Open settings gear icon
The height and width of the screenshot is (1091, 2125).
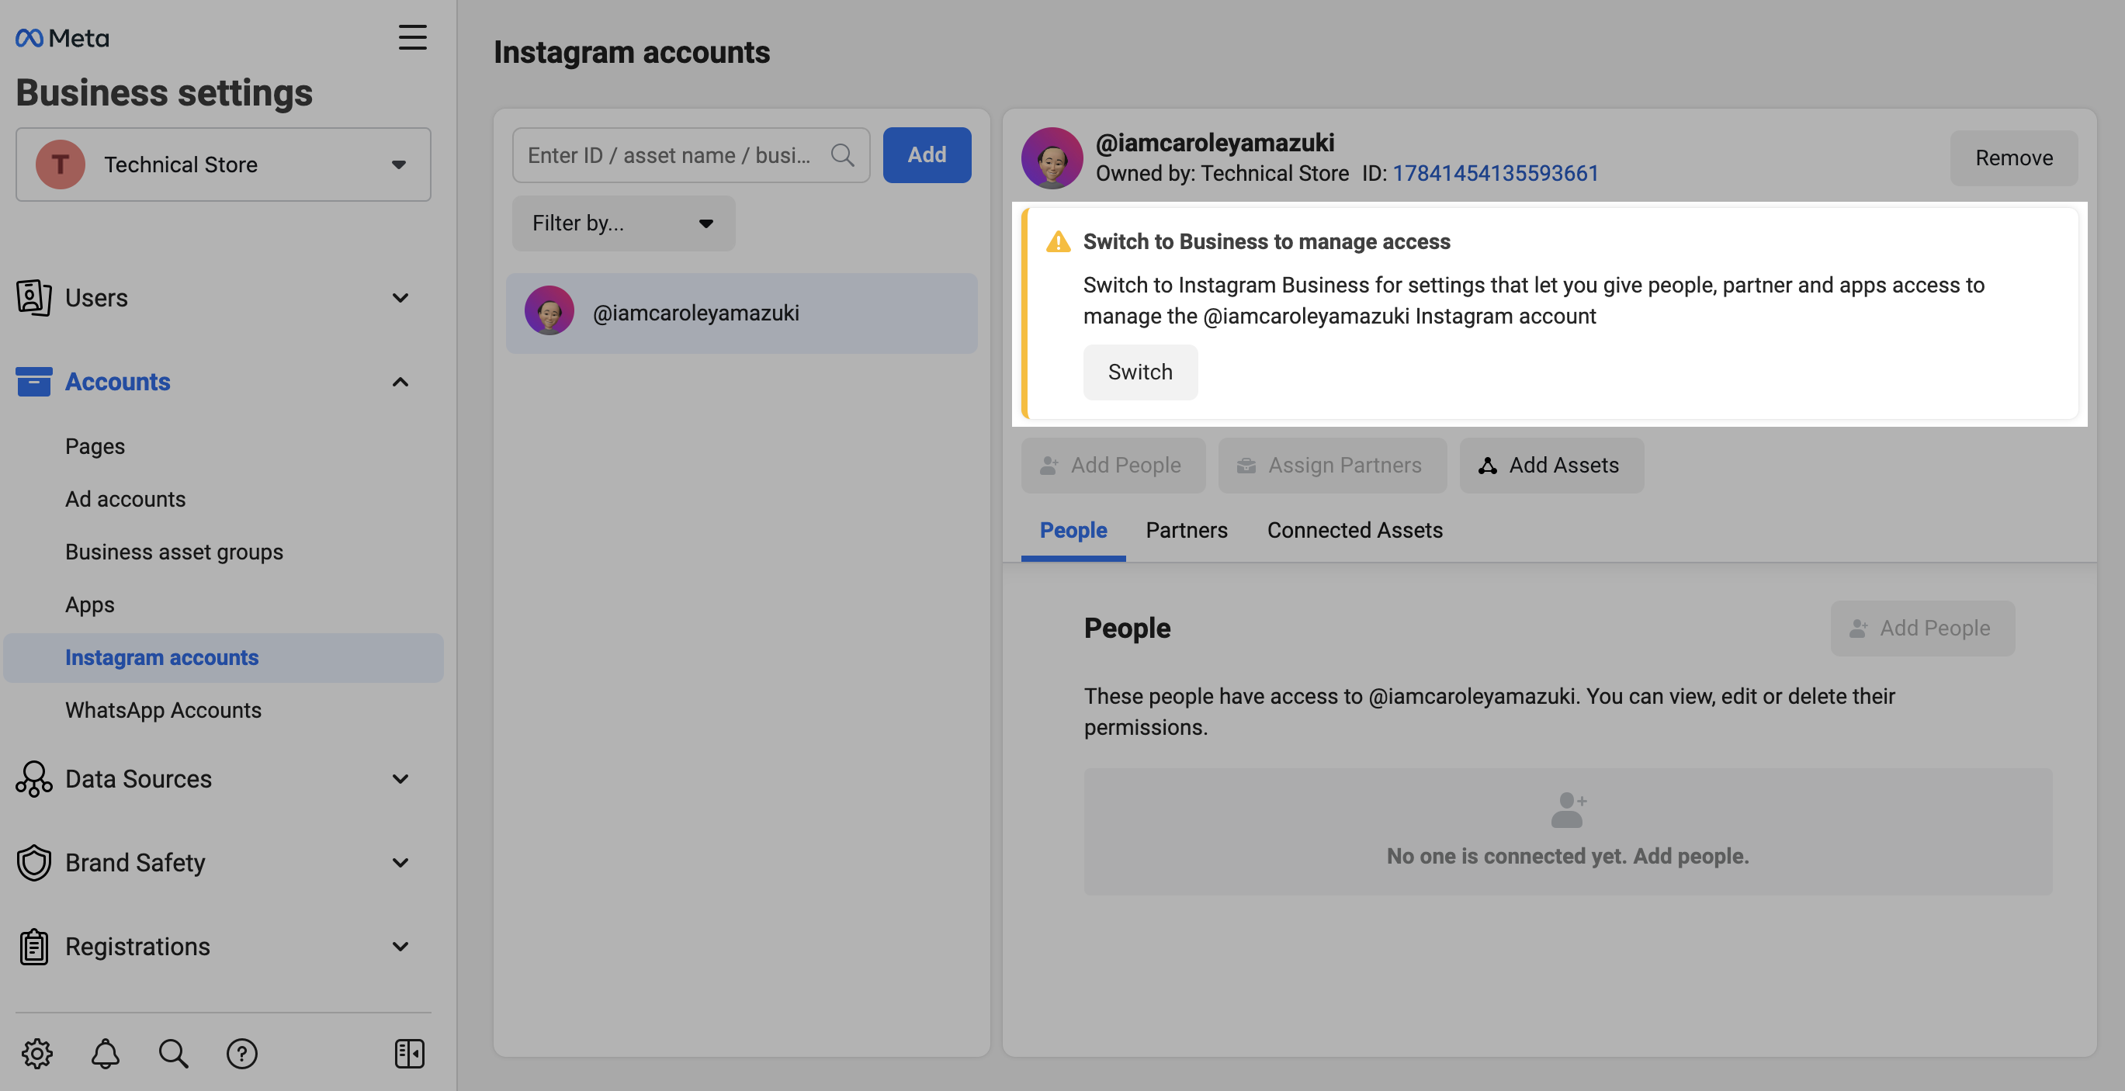tap(37, 1053)
